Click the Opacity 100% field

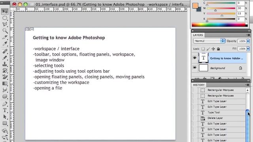pyautogui.click(x=242, y=41)
